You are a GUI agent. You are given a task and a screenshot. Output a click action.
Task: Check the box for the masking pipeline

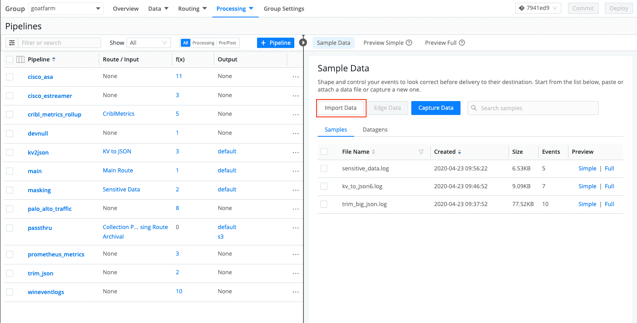click(10, 190)
